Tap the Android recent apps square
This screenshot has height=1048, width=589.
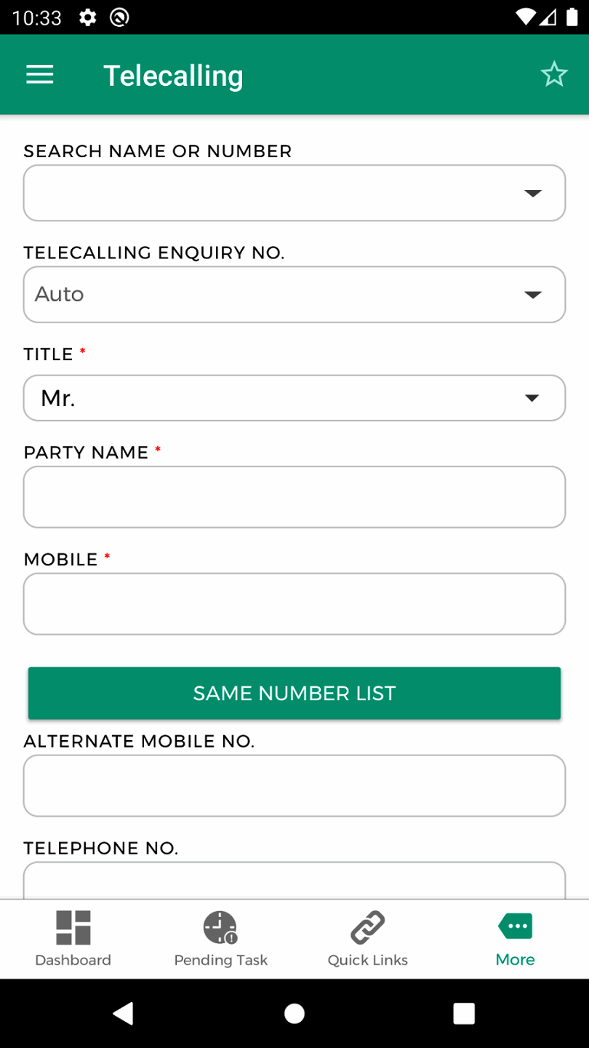(x=463, y=1013)
